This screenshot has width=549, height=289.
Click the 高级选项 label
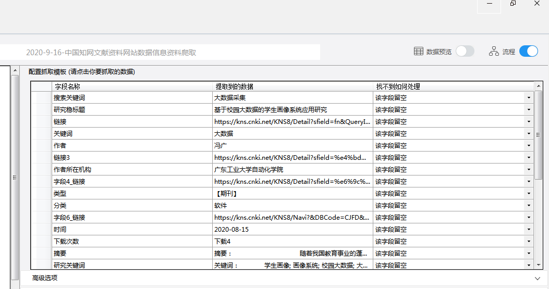45,278
